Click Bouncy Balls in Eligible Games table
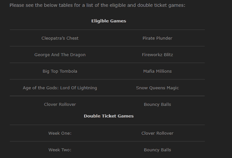Viewport: 232px width, 158px height. (x=157, y=104)
